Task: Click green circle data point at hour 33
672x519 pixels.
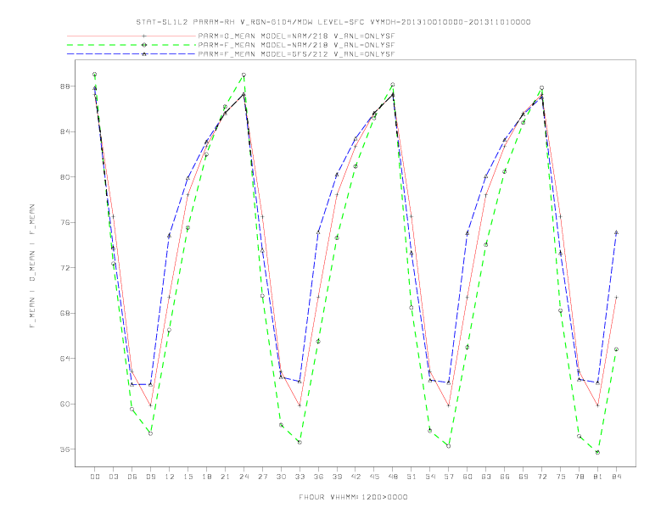Action: tap(300, 442)
